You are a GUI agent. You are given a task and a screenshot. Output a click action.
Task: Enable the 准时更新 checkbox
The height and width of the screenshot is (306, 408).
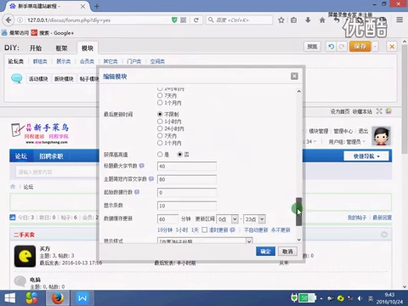[204, 229]
